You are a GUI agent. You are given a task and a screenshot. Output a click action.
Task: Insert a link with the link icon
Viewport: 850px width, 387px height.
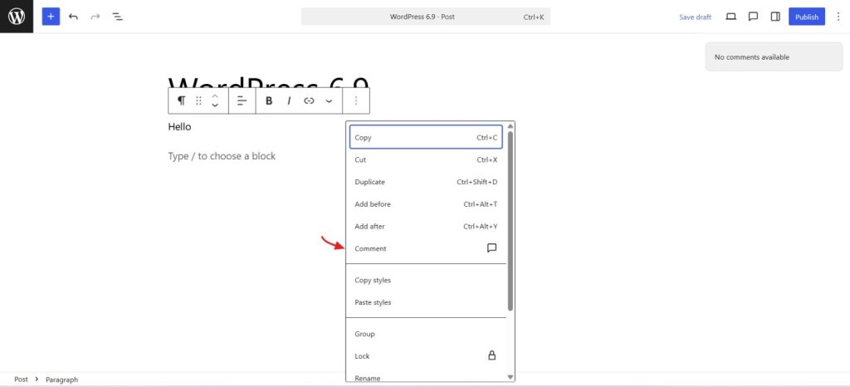[309, 100]
